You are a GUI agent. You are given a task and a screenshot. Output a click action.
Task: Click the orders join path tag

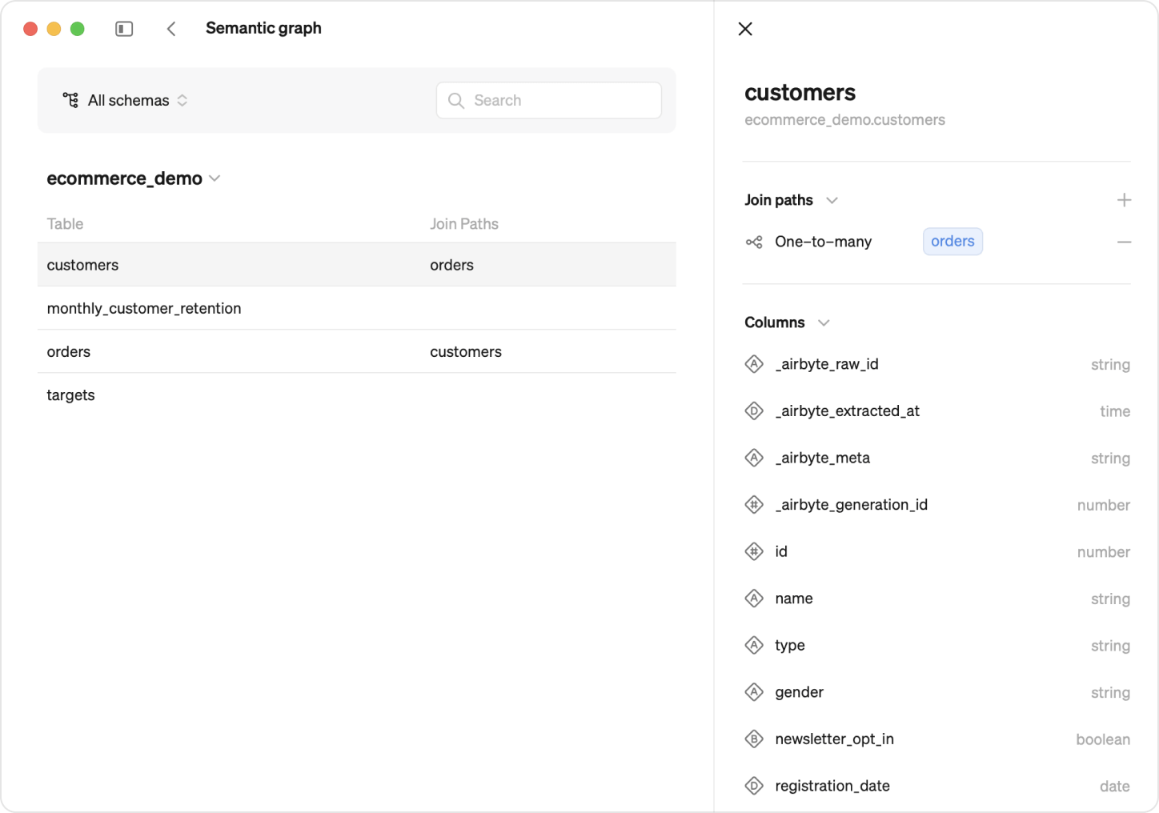(952, 242)
